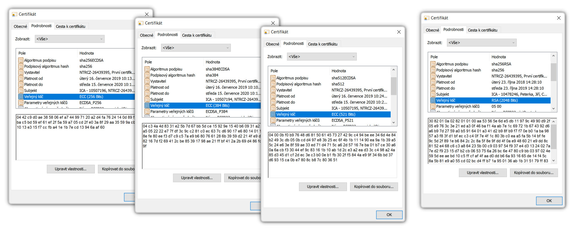Close the sha256RSA certificate window
570x228 pixels.
pos(559,18)
